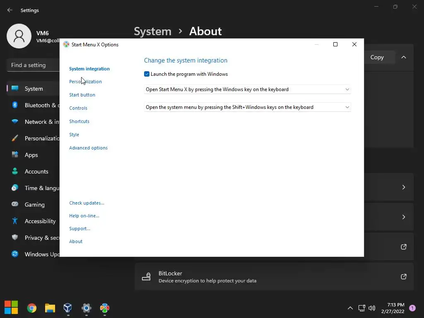This screenshot has width=424, height=318.
Task: Click the BitLocker lock icon
Action: tap(146, 277)
